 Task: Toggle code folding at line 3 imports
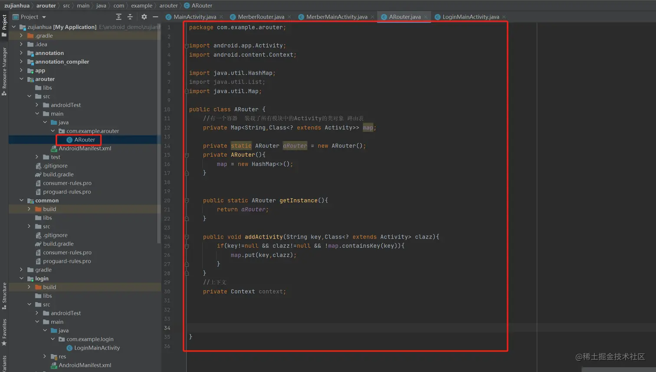[x=187, y=45]
